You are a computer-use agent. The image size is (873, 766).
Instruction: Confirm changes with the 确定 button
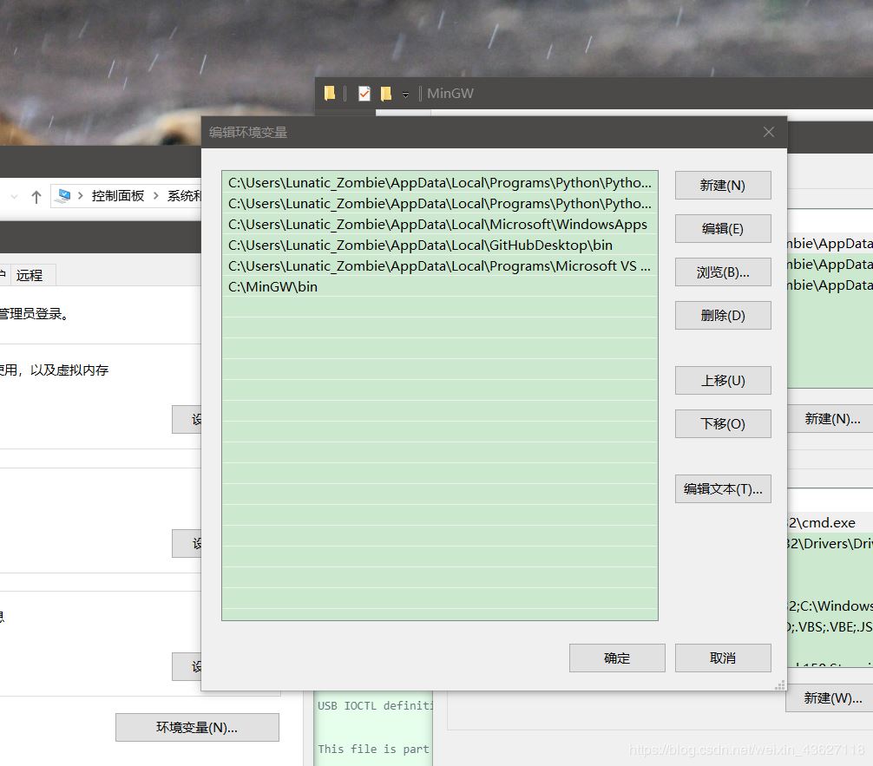pos(617,658)
